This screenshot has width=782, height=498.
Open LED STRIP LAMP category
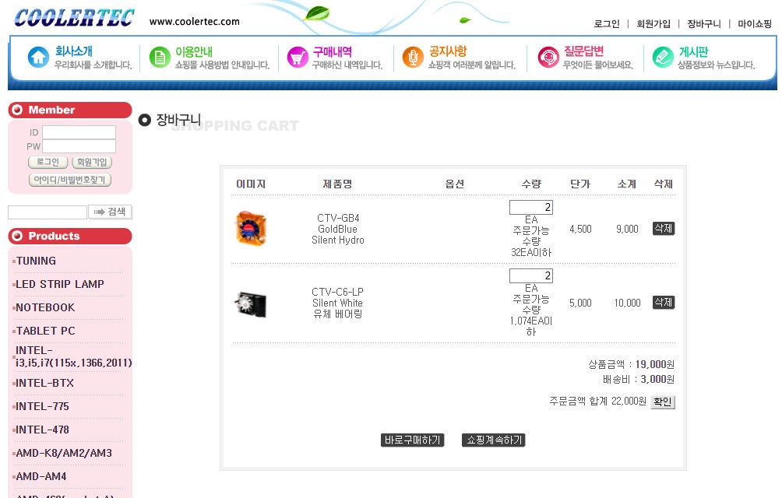pos(60,284)
